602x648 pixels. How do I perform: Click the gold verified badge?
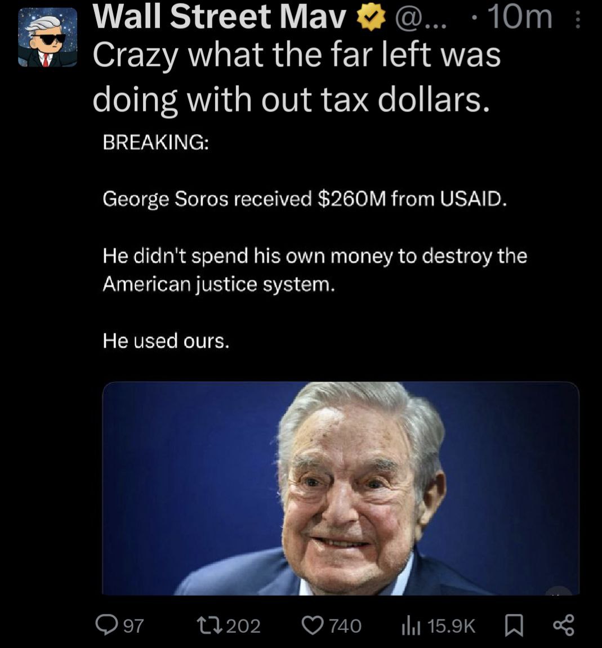tap(370, 20)
